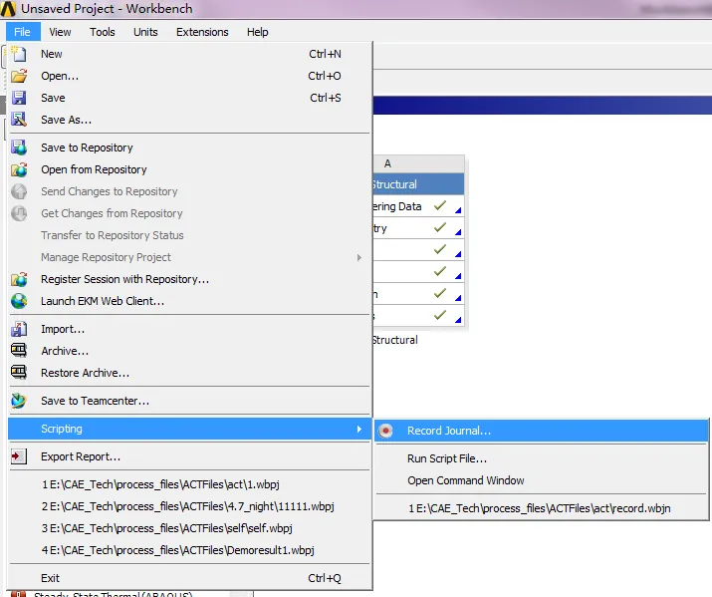The image size is (712, 597).
Task: Choose Save to Teamcenter... entry
Action: 190,401
